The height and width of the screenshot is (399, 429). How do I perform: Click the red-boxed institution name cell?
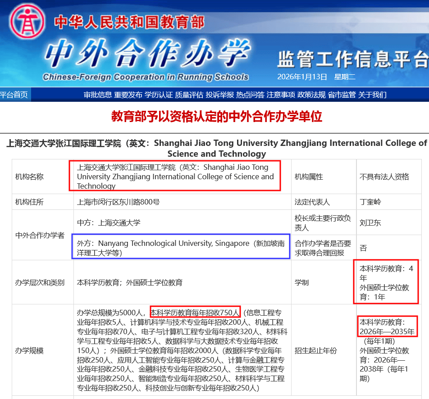tap(175, 176)
